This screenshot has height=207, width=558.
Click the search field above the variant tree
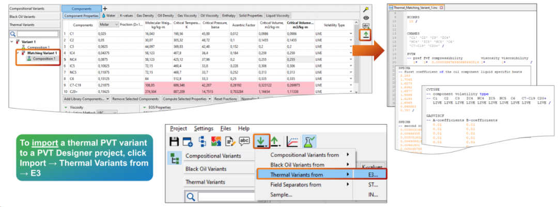tap(34, 34)
